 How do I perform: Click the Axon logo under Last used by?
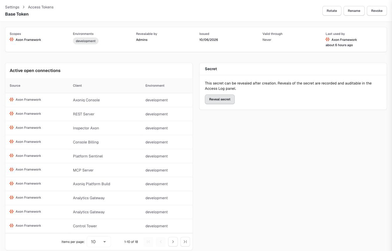pos(327,40)
